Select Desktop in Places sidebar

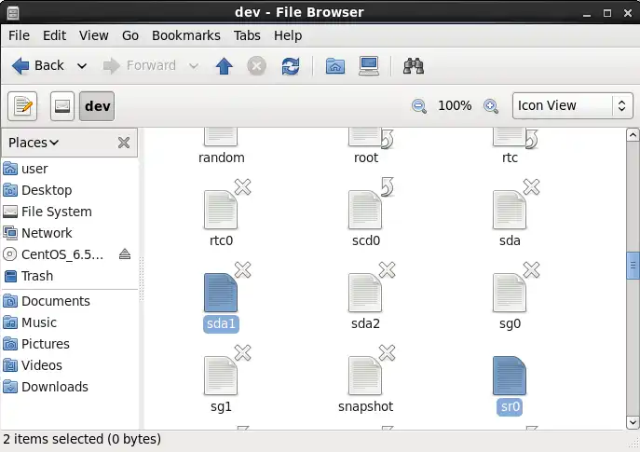point(69,190)
